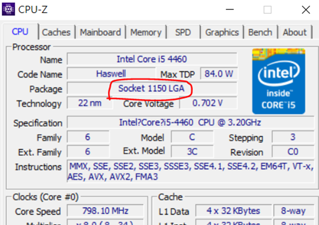Click the L1 Data label
This screenshot has height=225, width=319.
click(174, 212)
